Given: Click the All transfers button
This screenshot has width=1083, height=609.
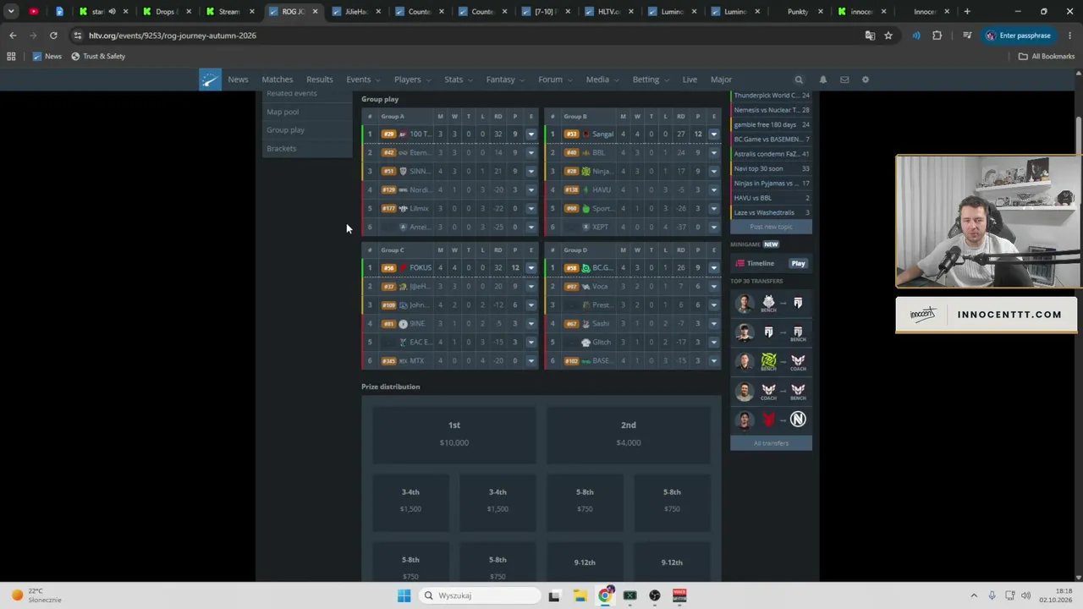Looking at the screenshot, I should [771, 442].
